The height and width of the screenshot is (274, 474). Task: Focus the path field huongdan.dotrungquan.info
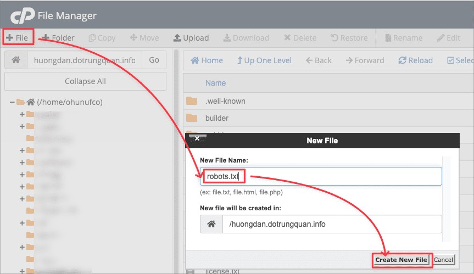85,60
